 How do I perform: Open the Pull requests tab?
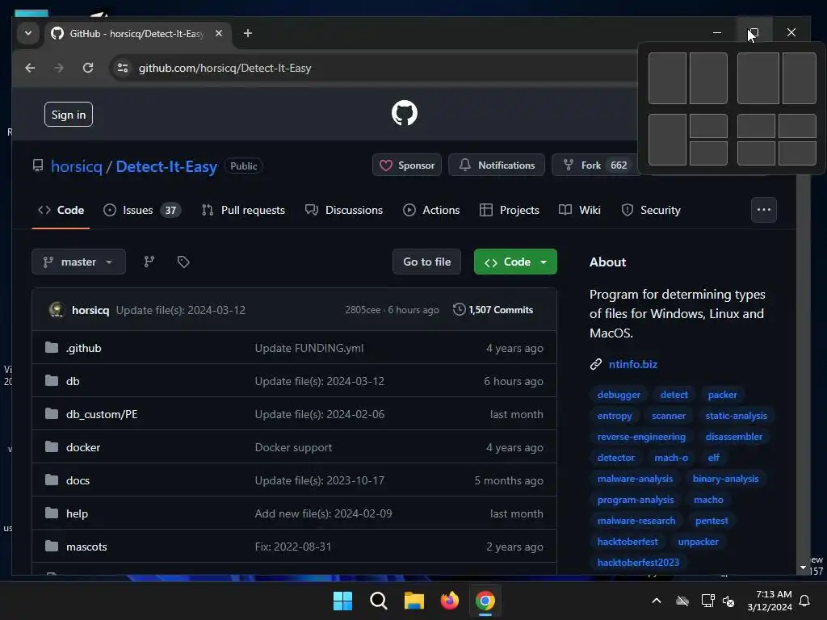pyautogui.click(x=243, y=210)
